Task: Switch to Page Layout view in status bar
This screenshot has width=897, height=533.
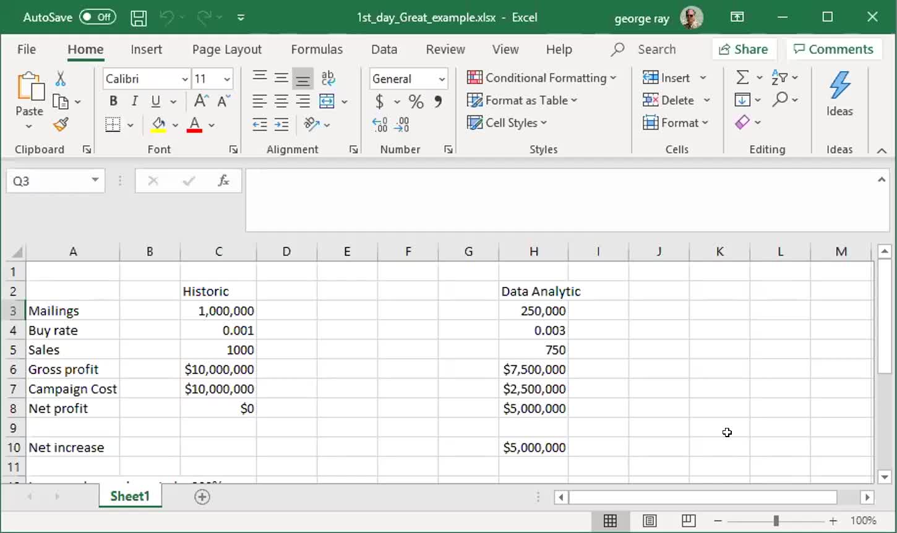Action: [x=650, y=521]
